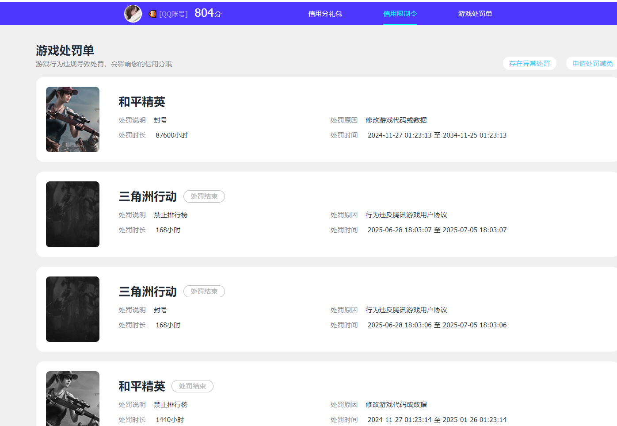Click the 存在异常处罚 button

pyautogui.click(x=529, y=63)
